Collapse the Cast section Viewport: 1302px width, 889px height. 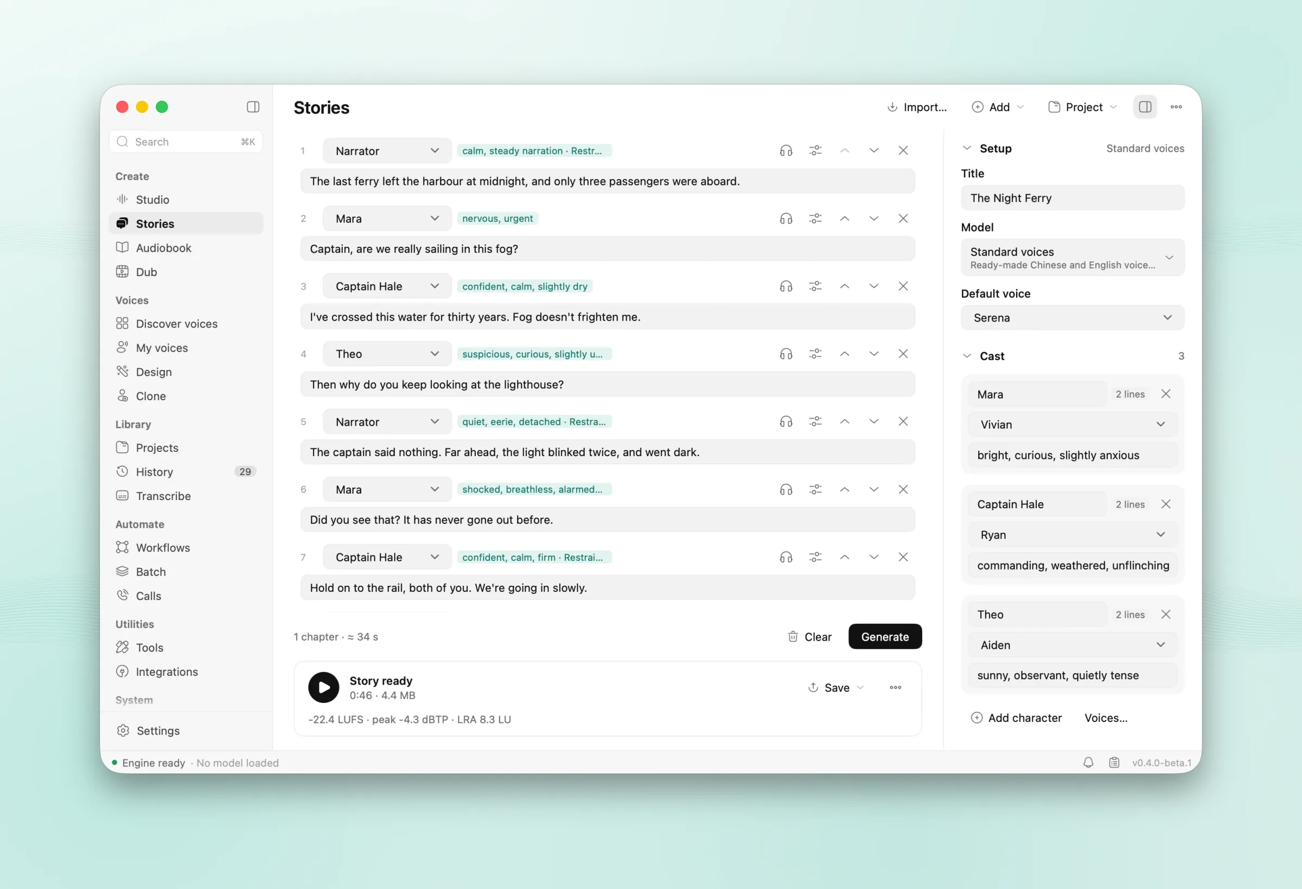(966, 356)
